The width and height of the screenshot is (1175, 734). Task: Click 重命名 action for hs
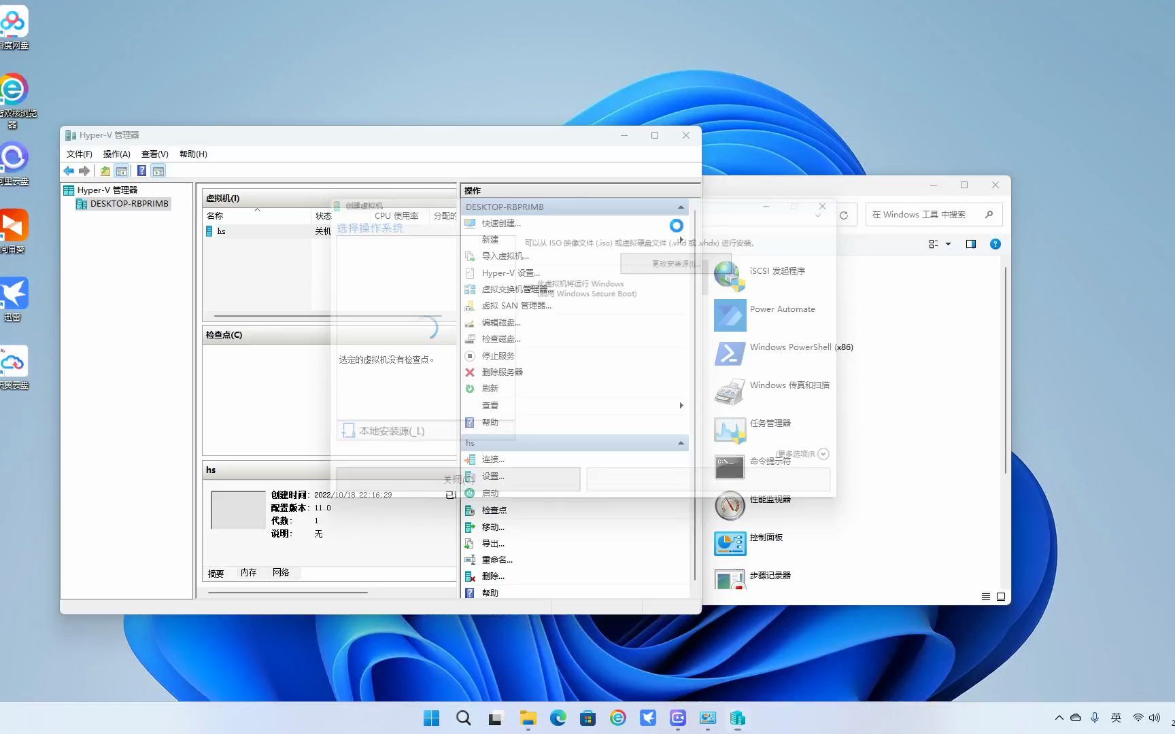pyautogui.click(x=497, y=560)
